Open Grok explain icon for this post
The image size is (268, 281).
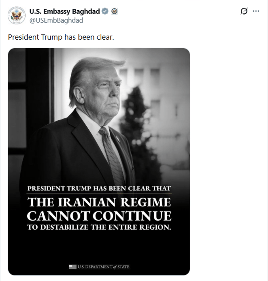pyautogui.click(x=244, y=11)
